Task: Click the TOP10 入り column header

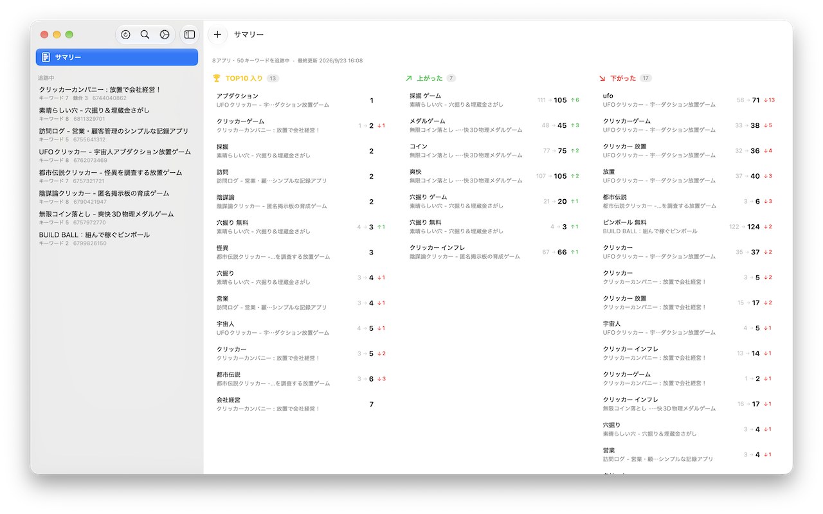Action: point(246,78)
